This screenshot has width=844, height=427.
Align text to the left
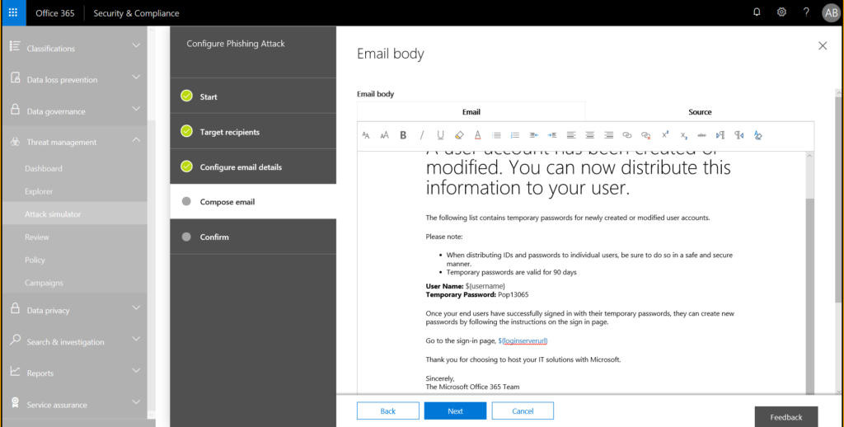571,136
